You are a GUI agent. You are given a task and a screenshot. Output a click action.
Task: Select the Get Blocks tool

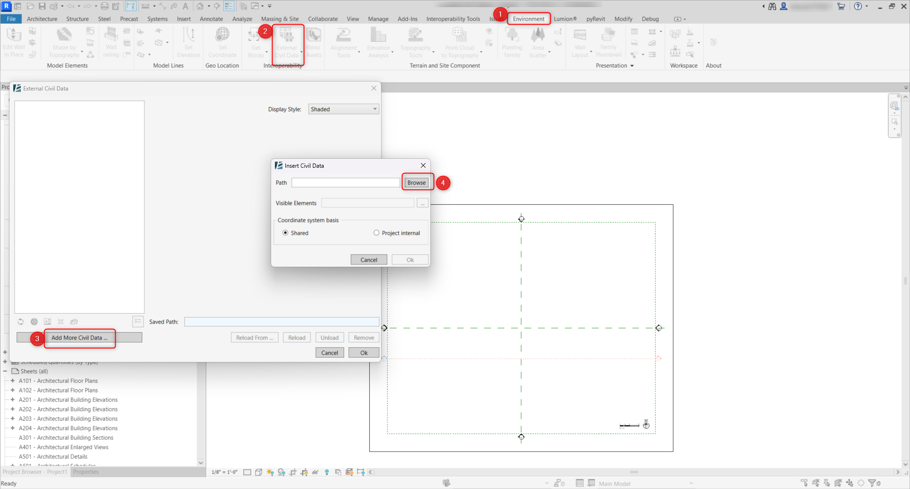256,43
